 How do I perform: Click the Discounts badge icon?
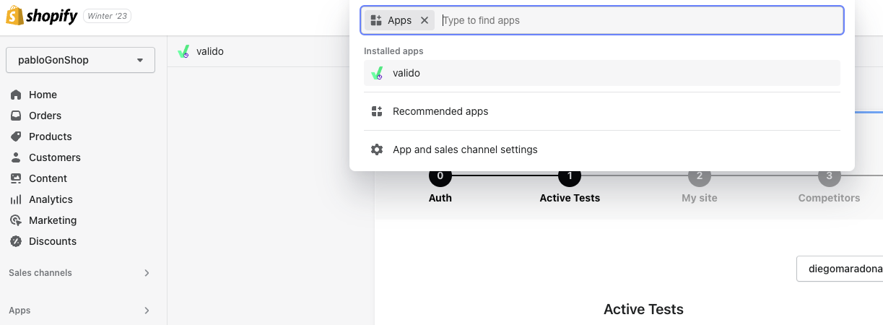coord(16,241)
